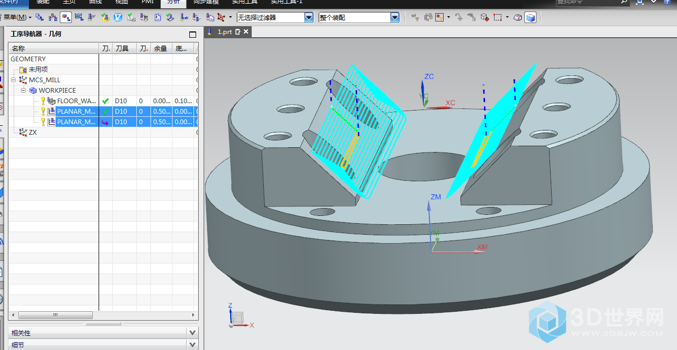Click the 刀具 column header
677x350 pixels.
pyautogui.click(x=124, y=49)
